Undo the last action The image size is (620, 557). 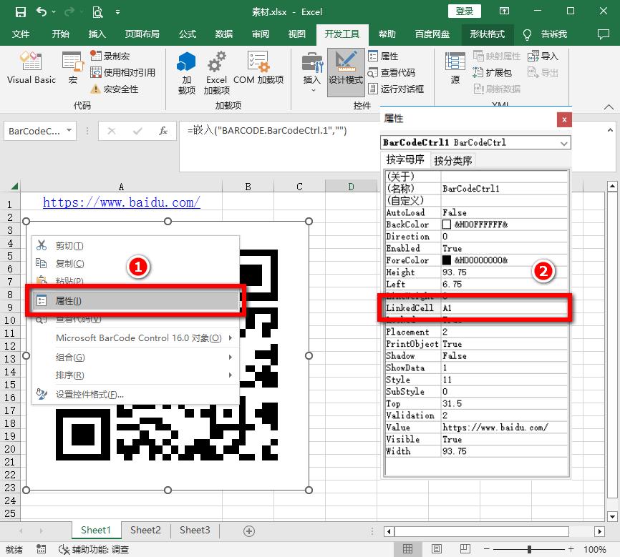click(42, 12)
